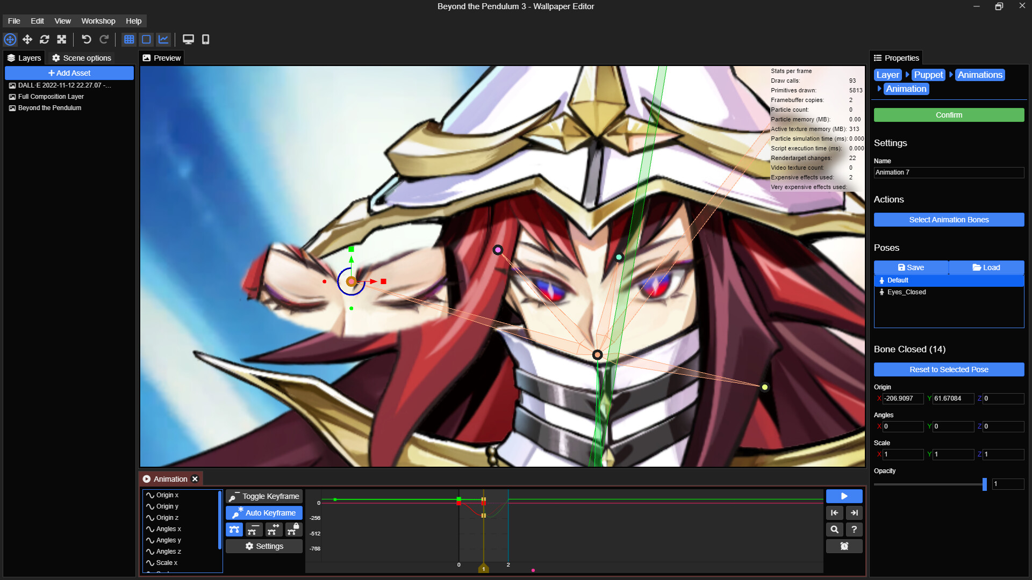Switch to the Animations tab
This screenshot has height=580, width=1032.
pyautogui.click(x=979, y=74)
